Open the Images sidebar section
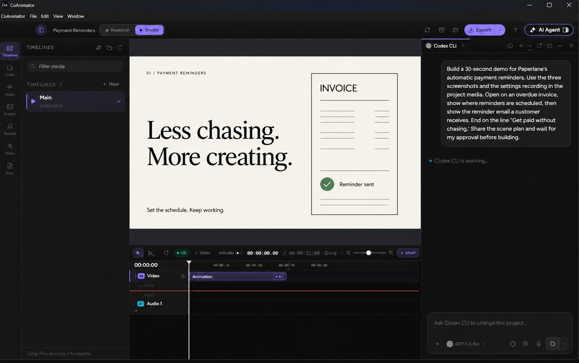This screenshot has width=579, height=363. [x=10, y=110]
